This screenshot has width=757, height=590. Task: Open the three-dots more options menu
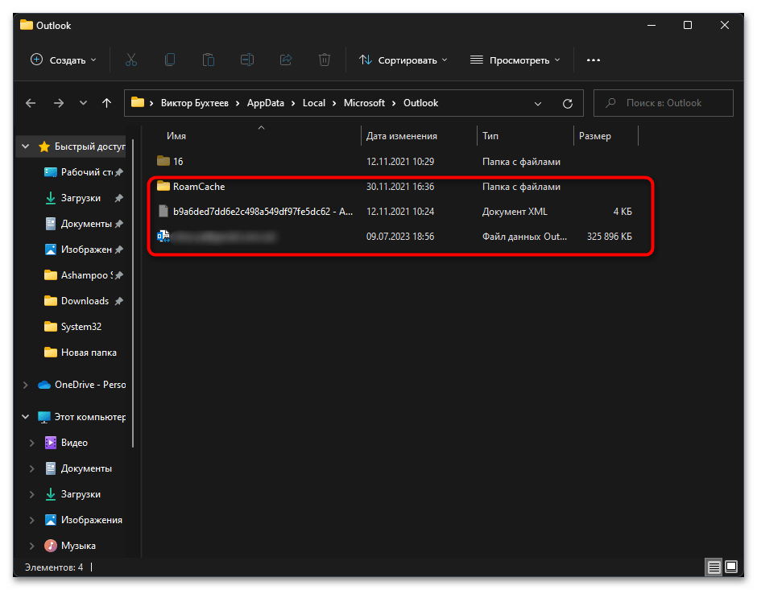pos(594,60)
